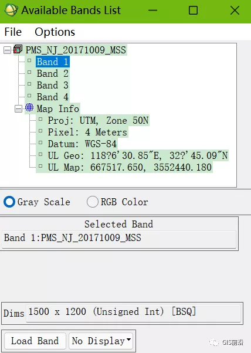
Task: Click the square marker beside Band 4
Action: [29, 96]
